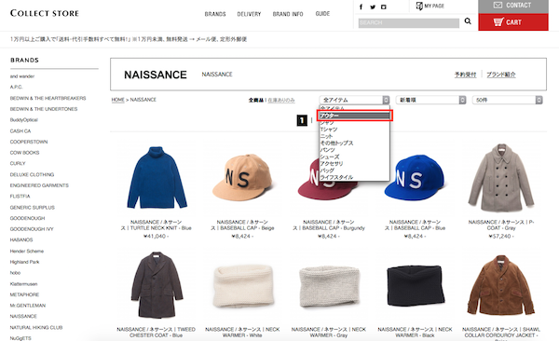Open the black neck warmer thumbnail
559x341 pixels.
click(415, 285)
